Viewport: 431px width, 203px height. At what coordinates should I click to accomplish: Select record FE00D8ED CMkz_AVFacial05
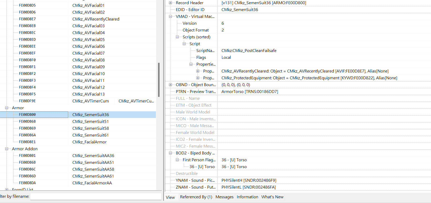click(x=78, y=40)
